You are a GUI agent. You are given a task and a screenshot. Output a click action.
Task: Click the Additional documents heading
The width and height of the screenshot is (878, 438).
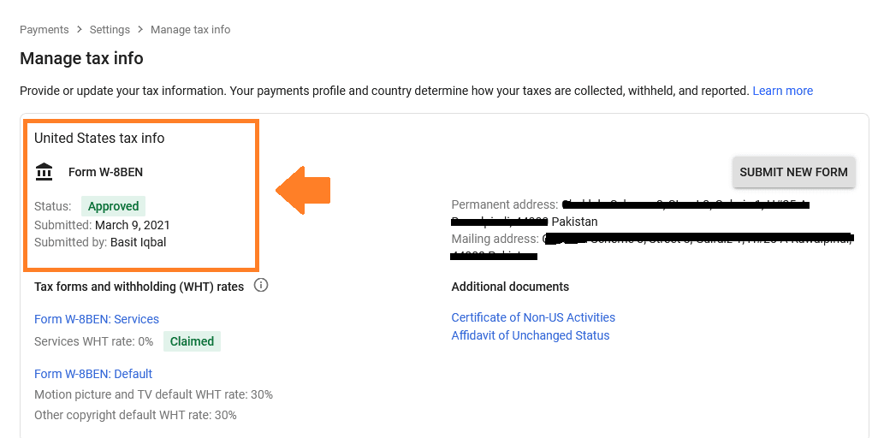tap(510, 287)
